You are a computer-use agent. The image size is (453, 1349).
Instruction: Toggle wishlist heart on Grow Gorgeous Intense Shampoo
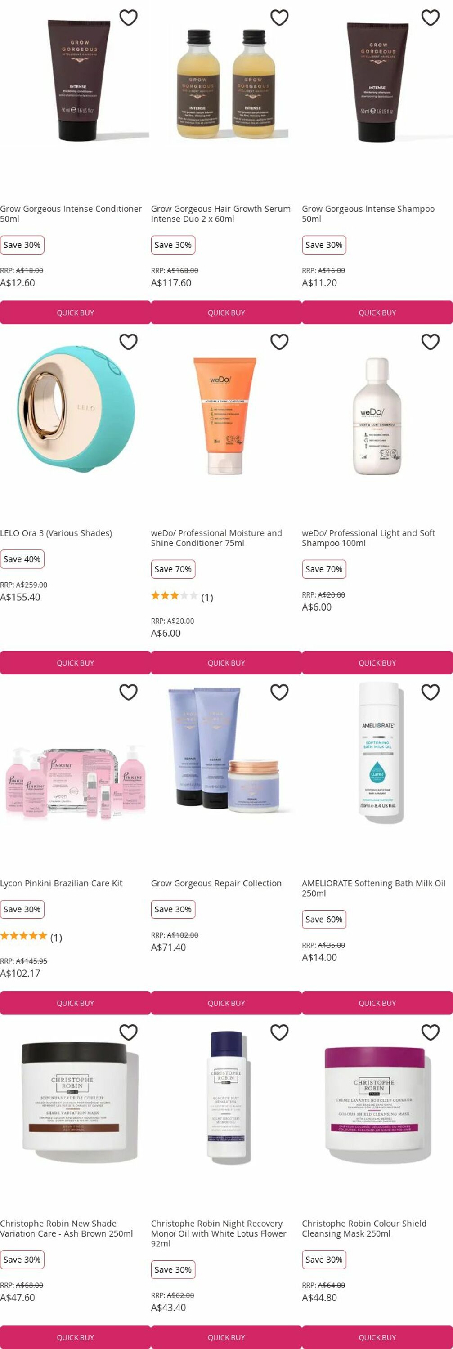[431, 18]
